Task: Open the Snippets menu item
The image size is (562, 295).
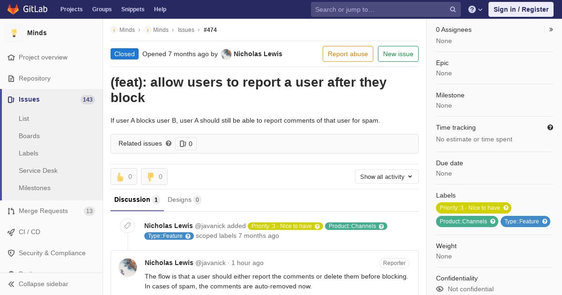Action: (133, 9)
